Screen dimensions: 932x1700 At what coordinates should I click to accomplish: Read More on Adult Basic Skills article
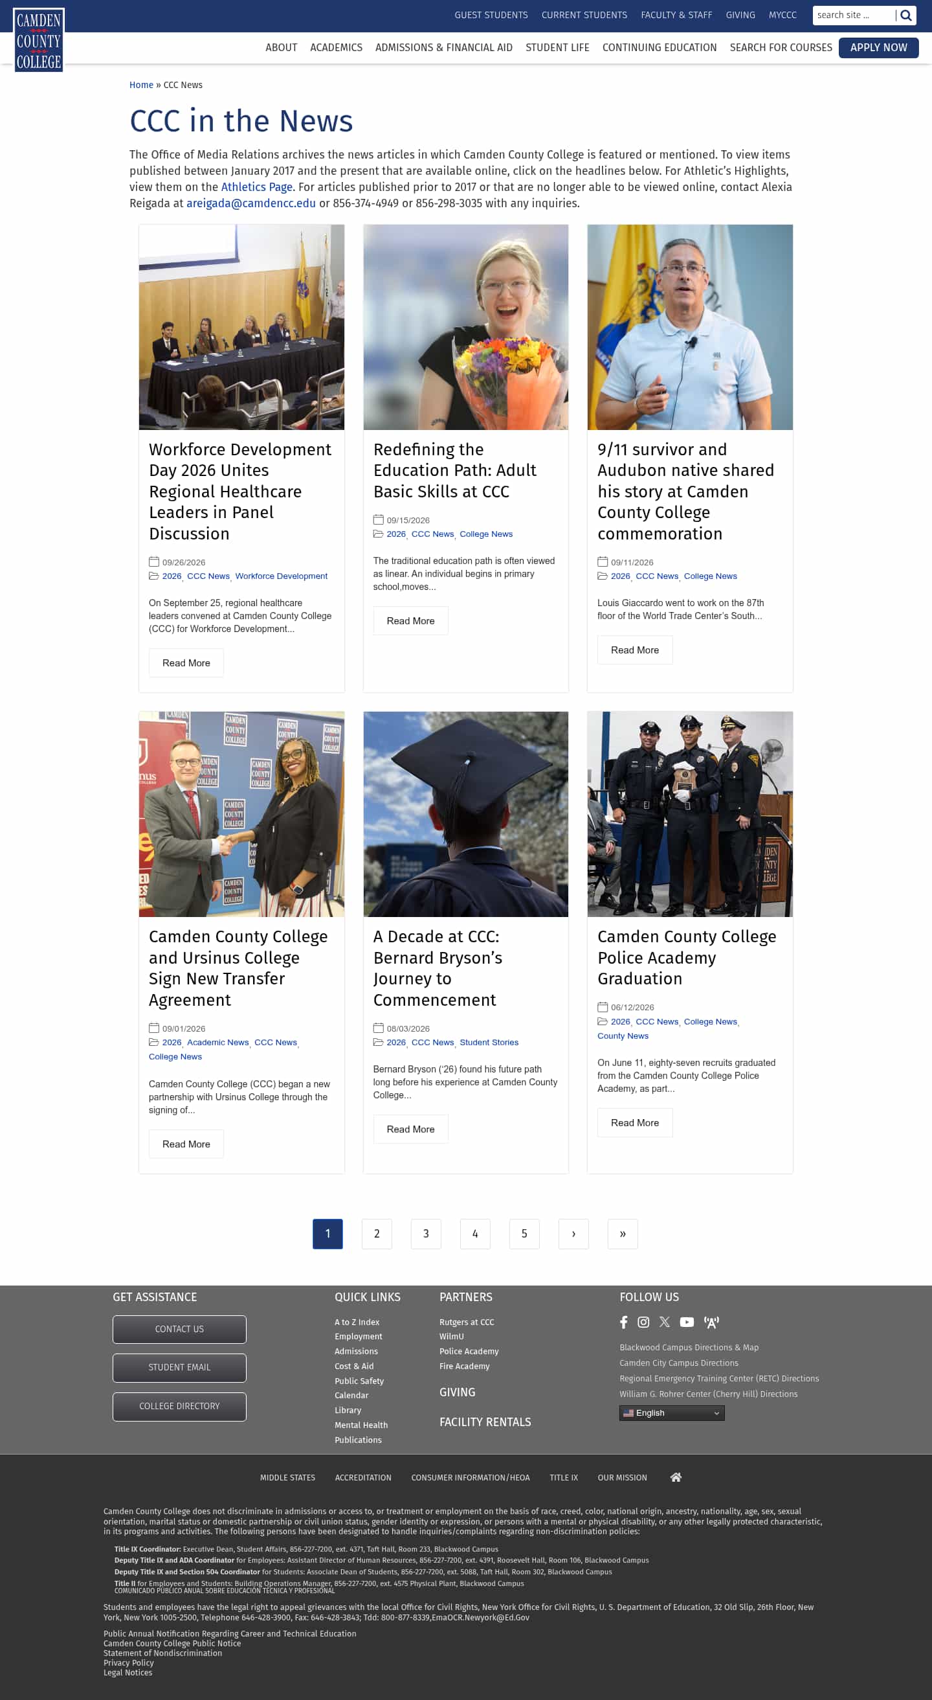click(410, 620)
